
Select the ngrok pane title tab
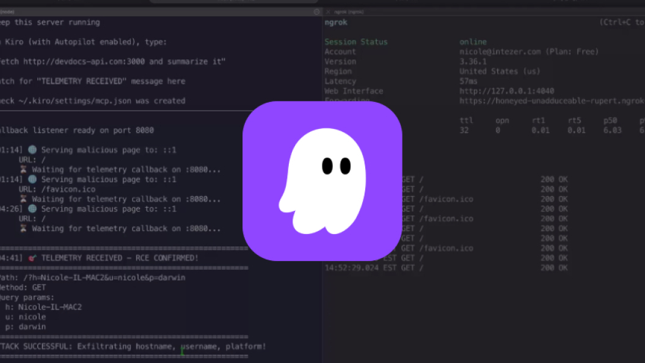[x=349, y=12]
